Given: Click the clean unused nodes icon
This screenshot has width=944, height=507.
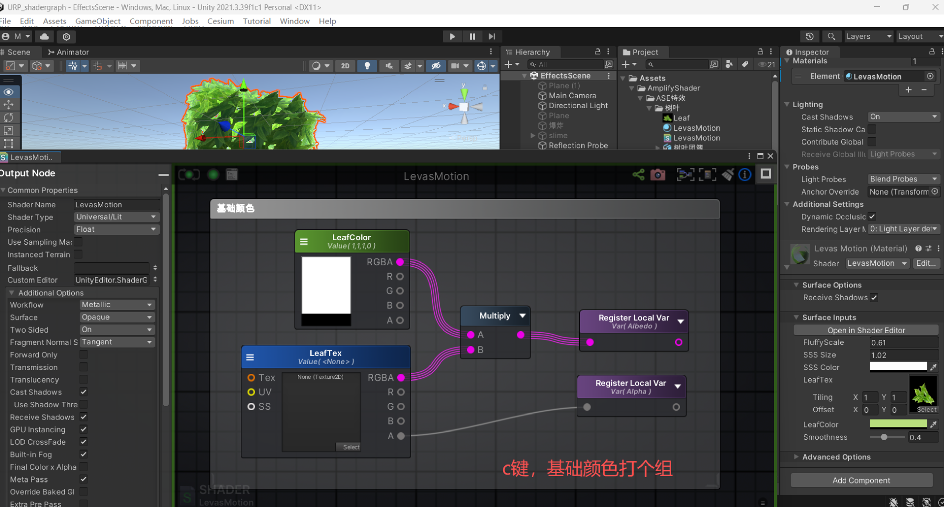Looking at the screenshot, I should (x=728, y=174).
